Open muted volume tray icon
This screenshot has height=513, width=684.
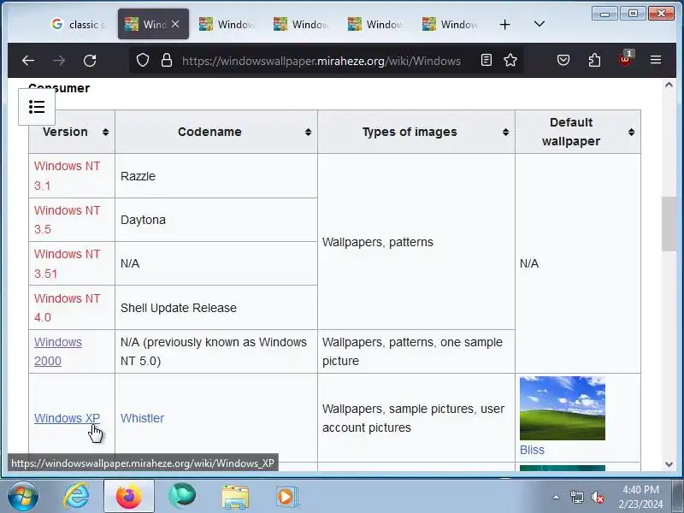(597, 497)
